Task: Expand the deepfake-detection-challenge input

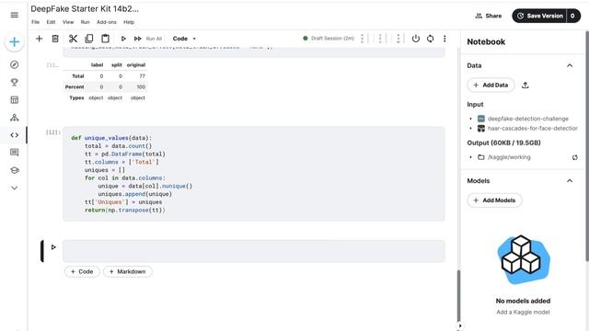Action: pos(470,119)
